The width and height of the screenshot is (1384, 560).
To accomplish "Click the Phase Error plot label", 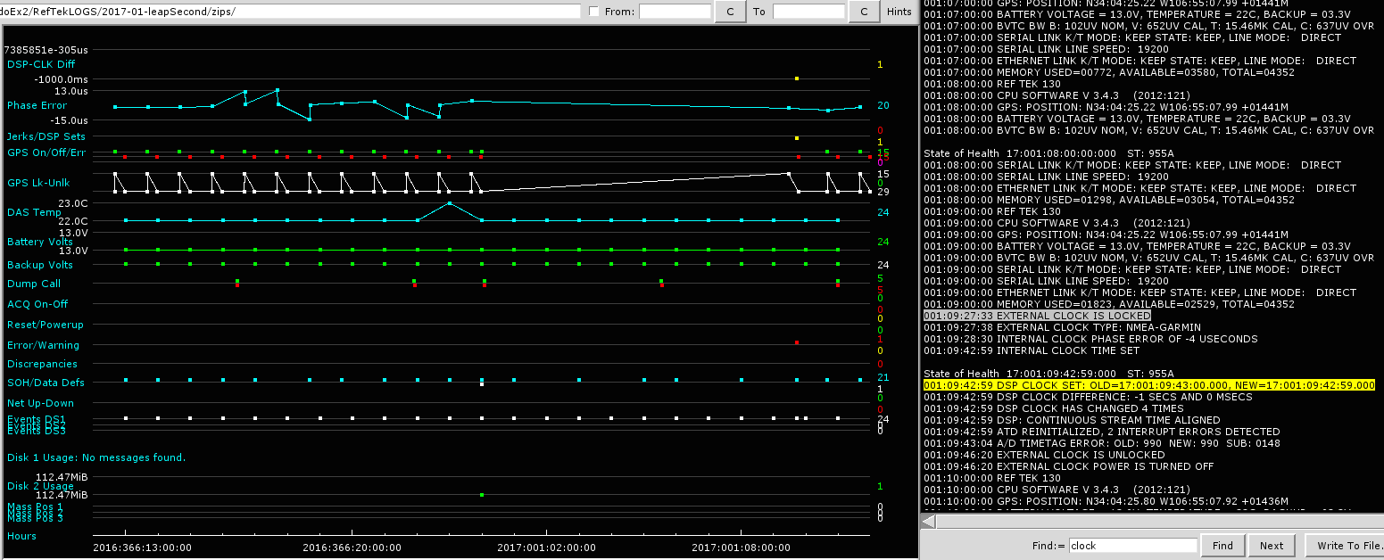I will 37,105.
